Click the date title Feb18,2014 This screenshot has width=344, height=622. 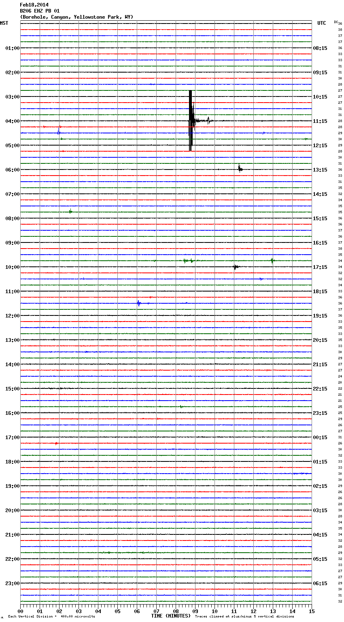tap(34, 5)
